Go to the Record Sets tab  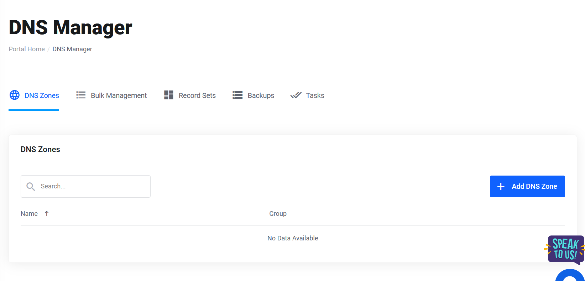pyautogui.click(x=197, y=95)
